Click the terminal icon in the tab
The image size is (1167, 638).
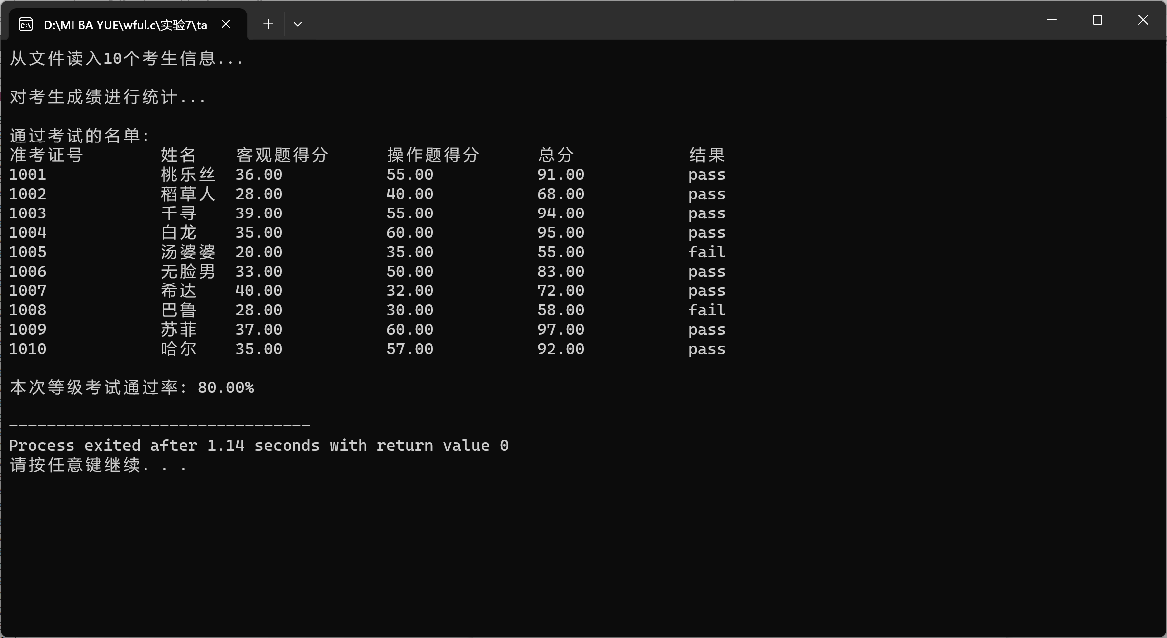pos(26,24)
